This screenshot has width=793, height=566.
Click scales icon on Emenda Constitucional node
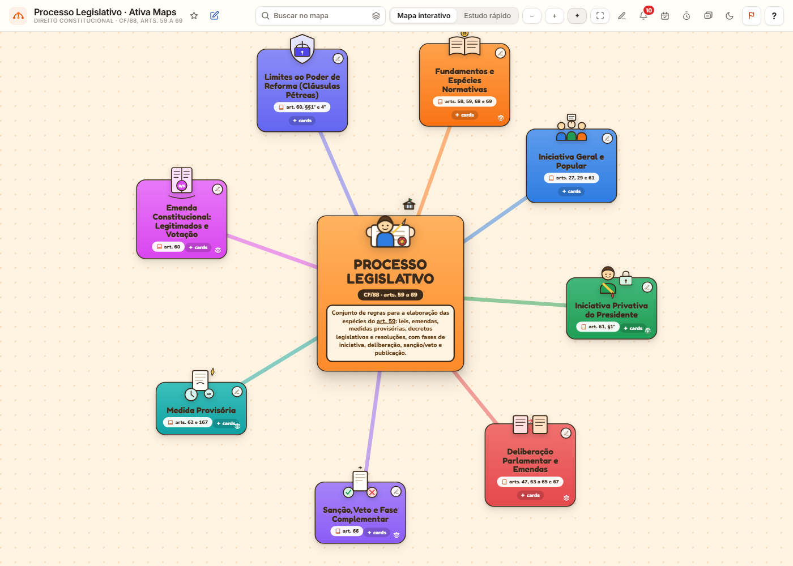(218, 250)
